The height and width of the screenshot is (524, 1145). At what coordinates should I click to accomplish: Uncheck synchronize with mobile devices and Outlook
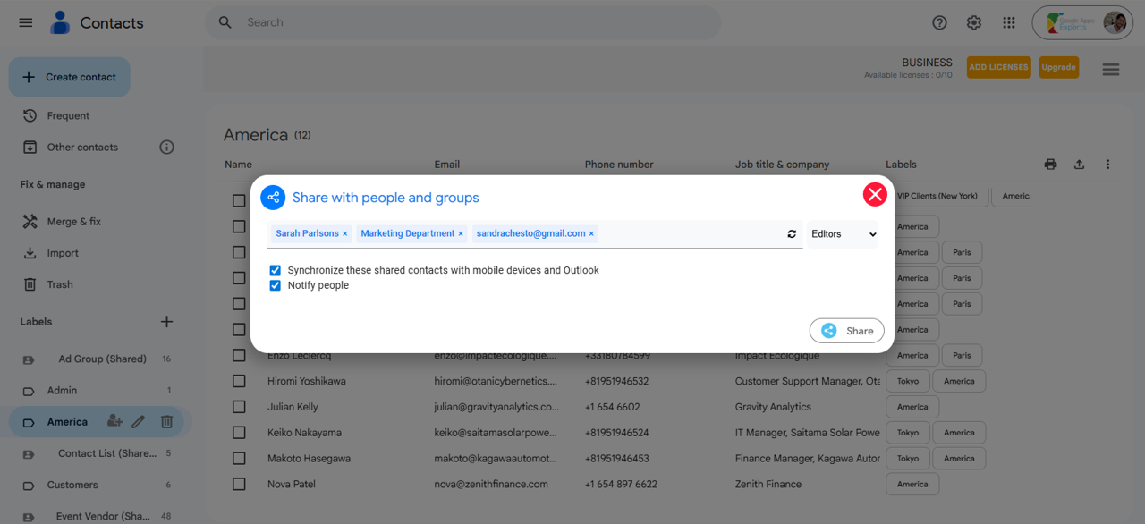coord(276,270)
